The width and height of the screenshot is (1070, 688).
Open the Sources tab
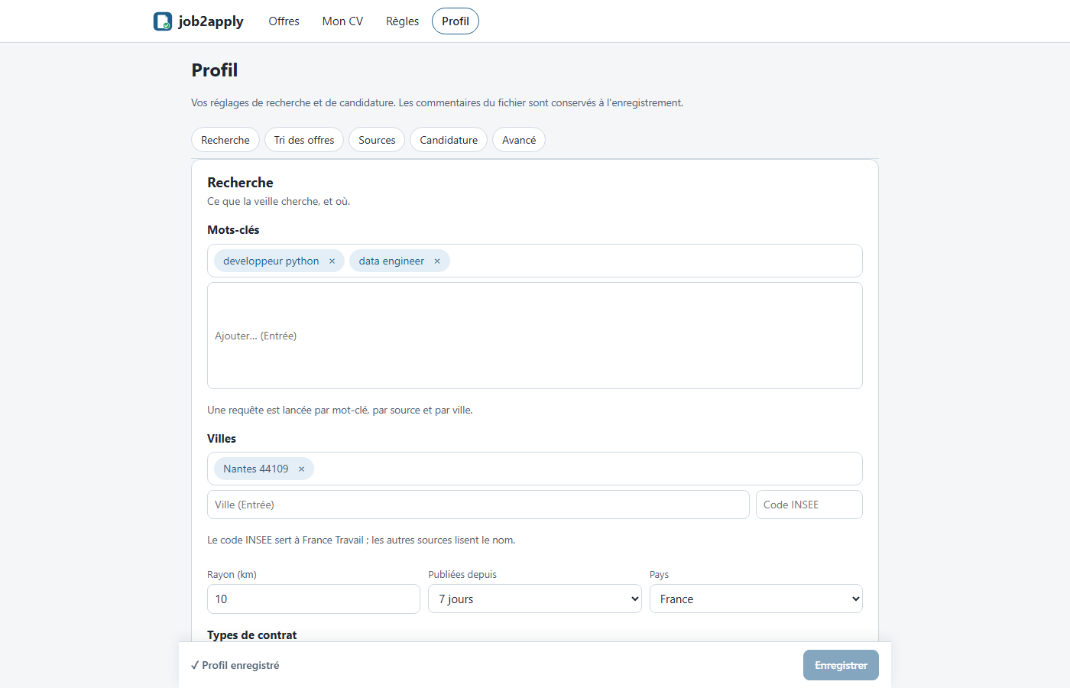pos(377,140)
